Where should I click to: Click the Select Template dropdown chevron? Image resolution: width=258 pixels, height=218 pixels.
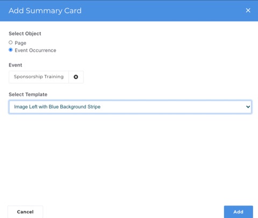click(x=248, y=107)
